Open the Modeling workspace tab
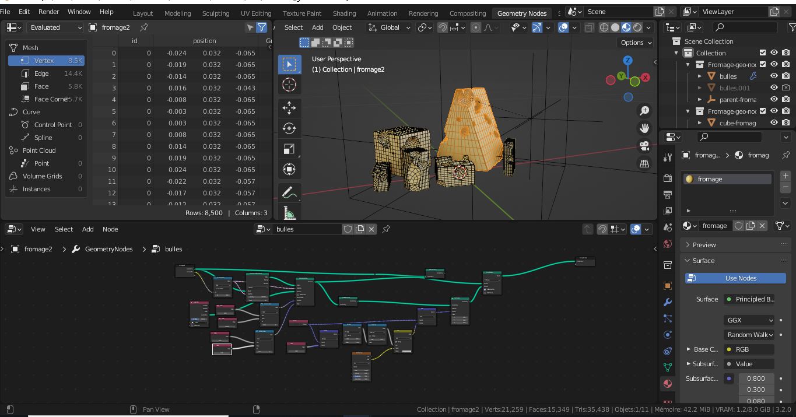The width and height of the screenshot is (796, 417). pos(177,13)
